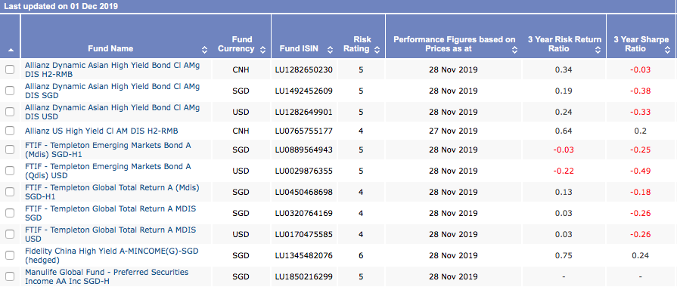Click ISIN LU1345482076
The width and height of the screenshot is (677, 290).
(303, 255)
